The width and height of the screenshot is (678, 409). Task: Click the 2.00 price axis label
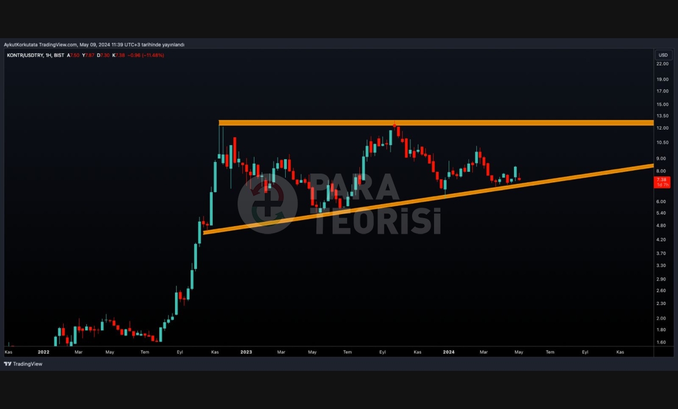[661, 318]
